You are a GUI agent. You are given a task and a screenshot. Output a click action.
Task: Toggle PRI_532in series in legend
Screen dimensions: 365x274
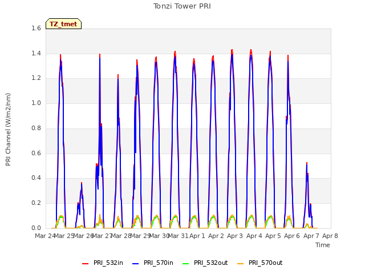pyautogui.click(x=103, y=263)
